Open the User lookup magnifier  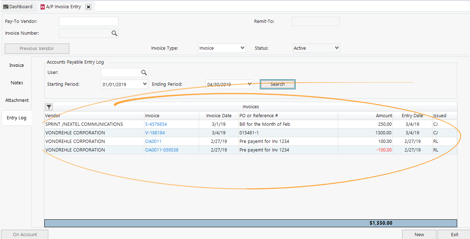(x=144, y=72)
